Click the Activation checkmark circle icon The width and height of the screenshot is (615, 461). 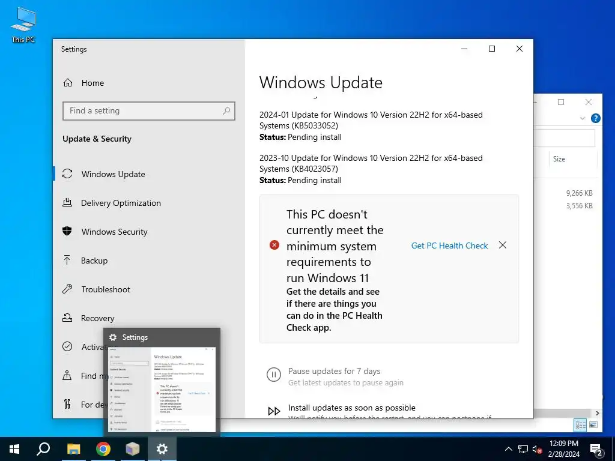67,346
